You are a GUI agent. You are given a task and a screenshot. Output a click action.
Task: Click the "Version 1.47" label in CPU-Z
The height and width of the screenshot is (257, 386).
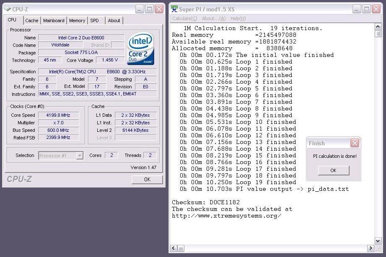click(143, 167)
